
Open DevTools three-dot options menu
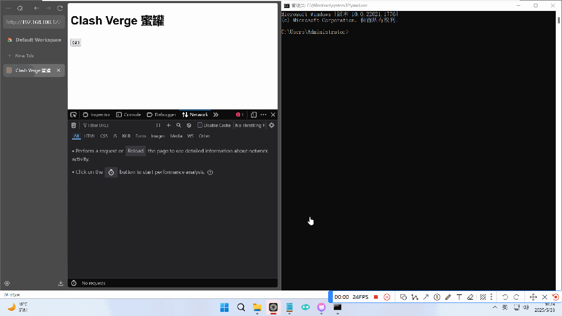pyautogui.click(x=264, y=115)
